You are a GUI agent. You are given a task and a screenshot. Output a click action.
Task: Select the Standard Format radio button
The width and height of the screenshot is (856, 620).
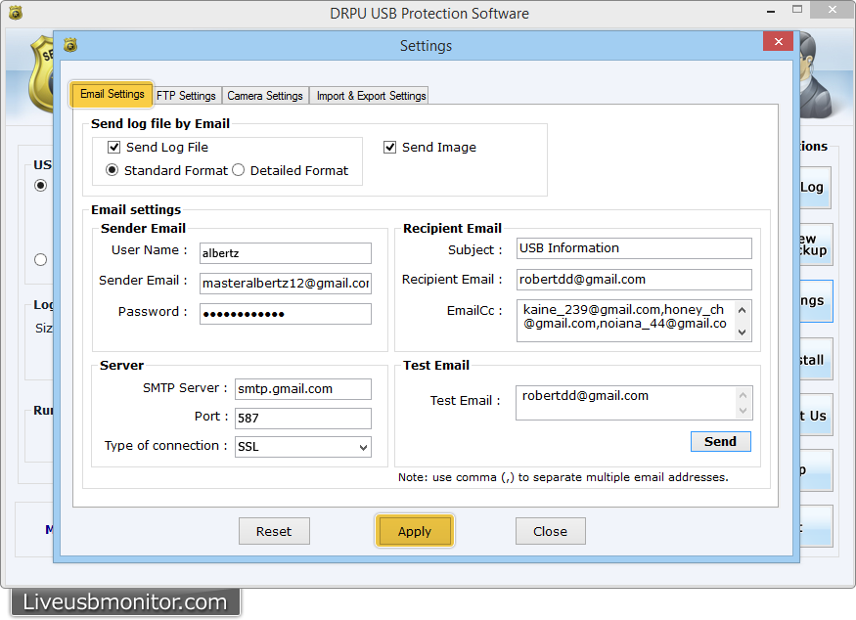tap(112, 170)
